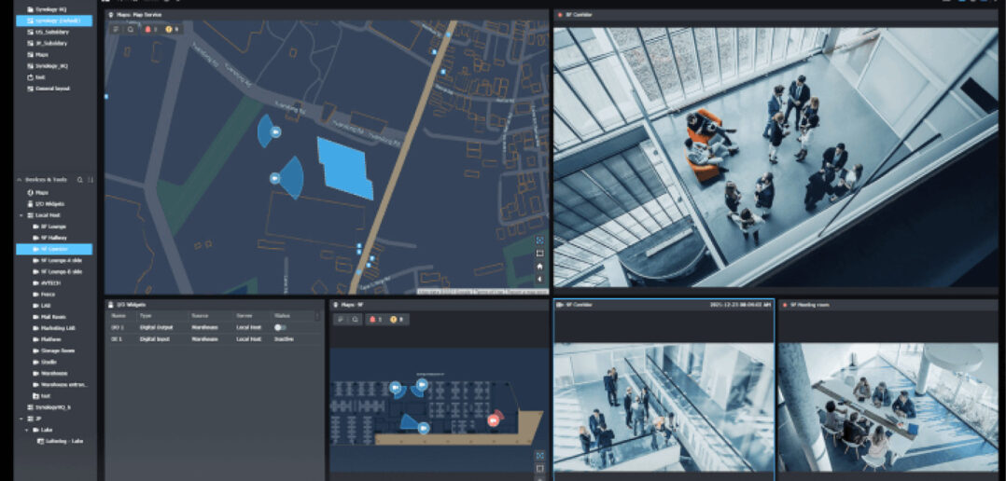The width and height of the screenshot is (1006, 481).
Task: Fit the Maps 9F floor plan to screen
Action: [539, 455]
